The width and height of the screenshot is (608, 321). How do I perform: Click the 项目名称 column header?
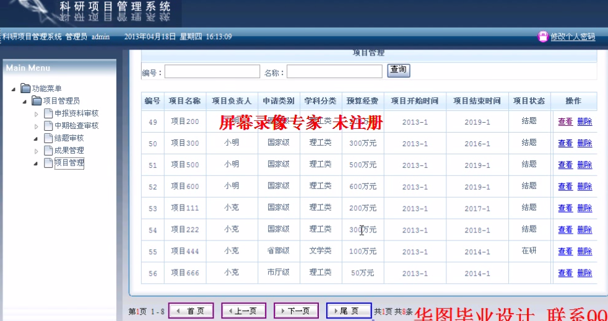[185, 101]
